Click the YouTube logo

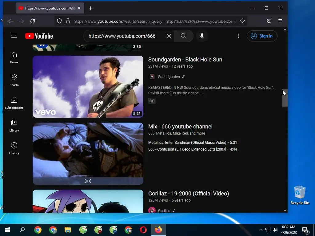pyautogui.click(x=39, y=36)
